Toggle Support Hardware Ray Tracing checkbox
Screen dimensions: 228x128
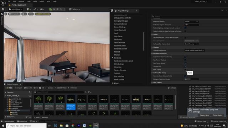(185, 57)
